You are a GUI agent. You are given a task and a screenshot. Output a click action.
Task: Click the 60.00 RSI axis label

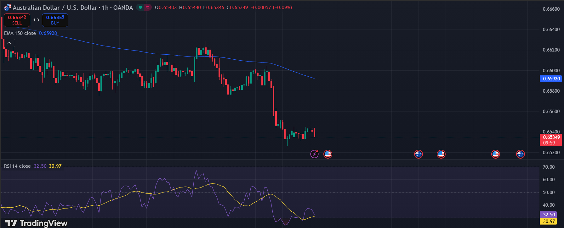(549, 180)
